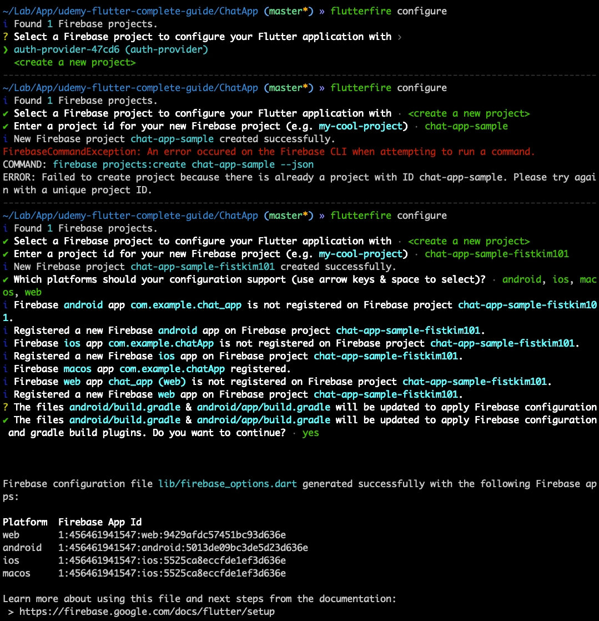Open the firebase.google.com flutter setup link
This screenshot has width=599, height=621.
click(144, 612)
